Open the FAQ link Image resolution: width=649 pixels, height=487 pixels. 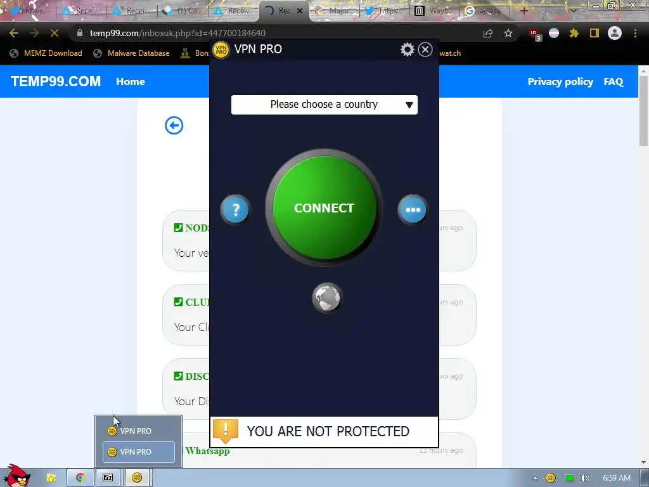614,82
